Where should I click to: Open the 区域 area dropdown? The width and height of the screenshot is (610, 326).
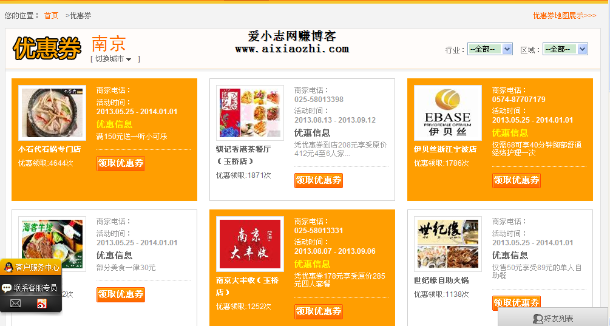(565, 49)
